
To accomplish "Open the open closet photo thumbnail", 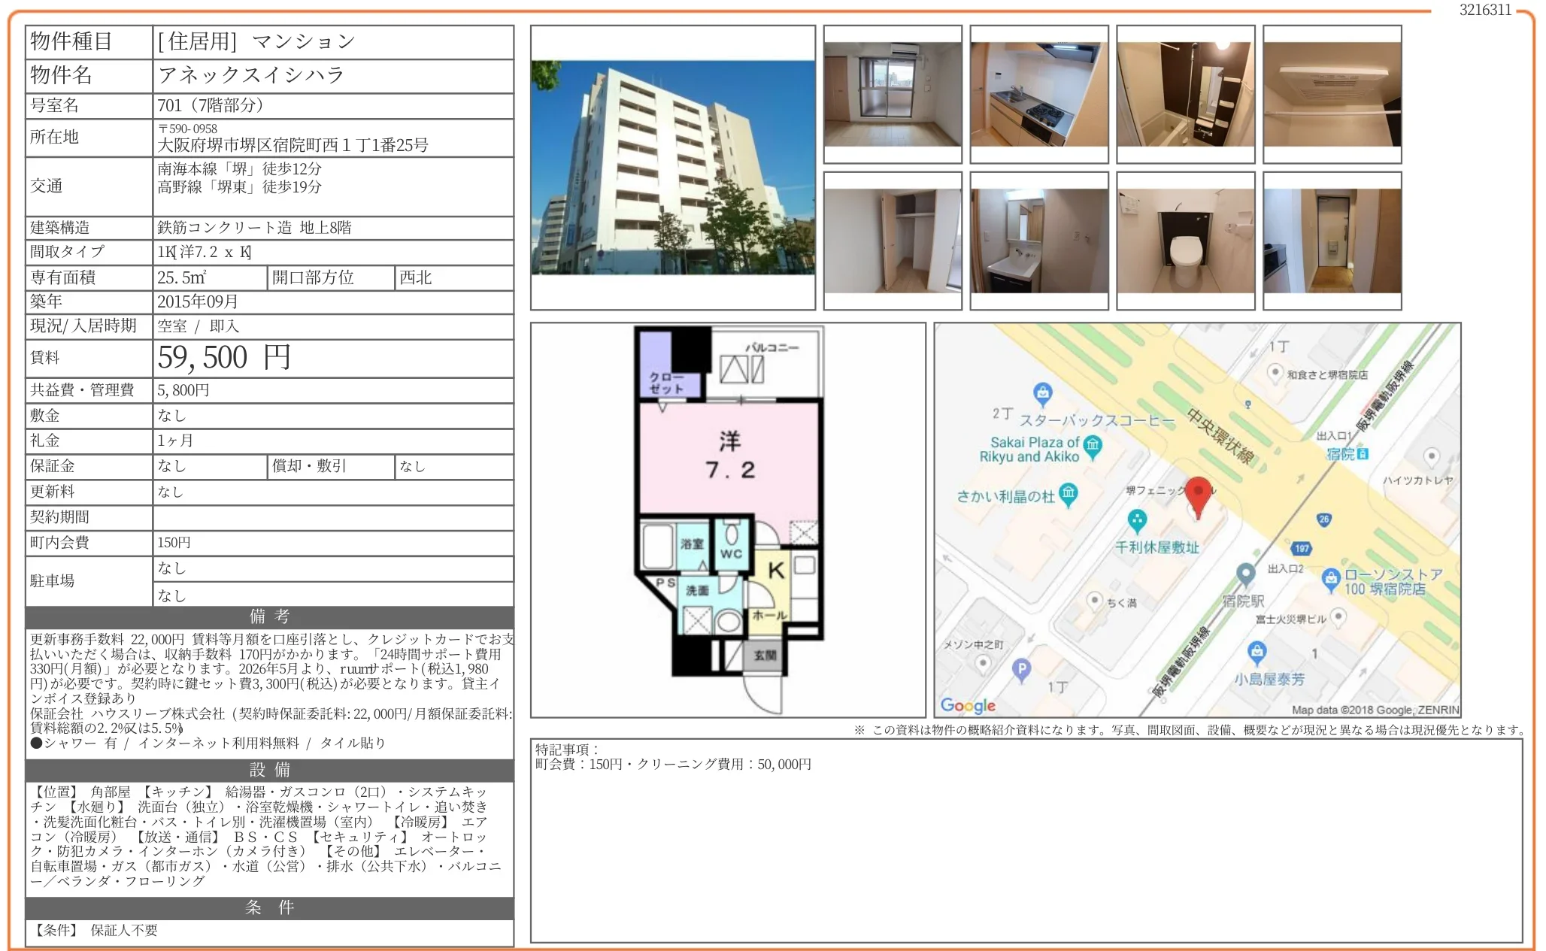I will [x=893, y=241].
